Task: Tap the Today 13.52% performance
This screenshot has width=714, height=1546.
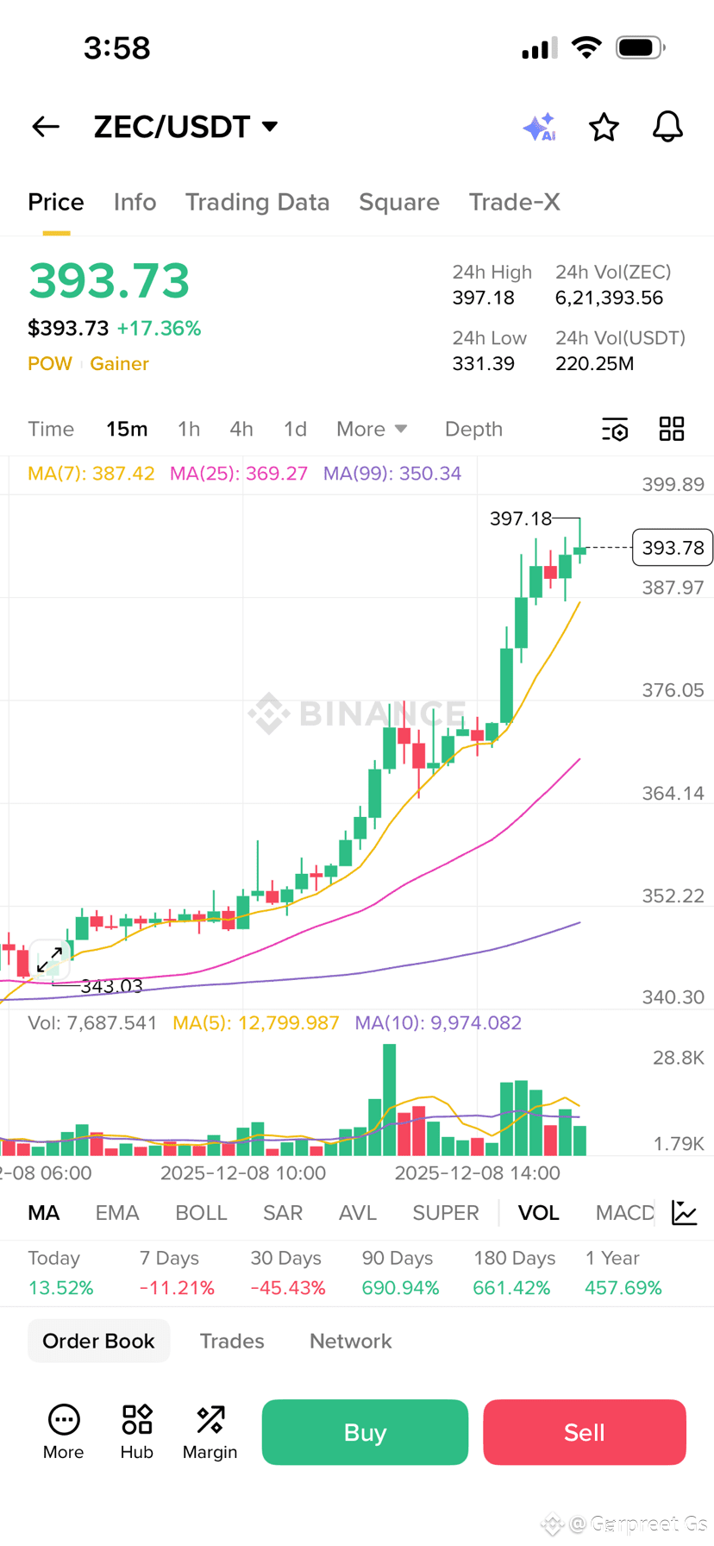Action: [x=60, y=1273]
